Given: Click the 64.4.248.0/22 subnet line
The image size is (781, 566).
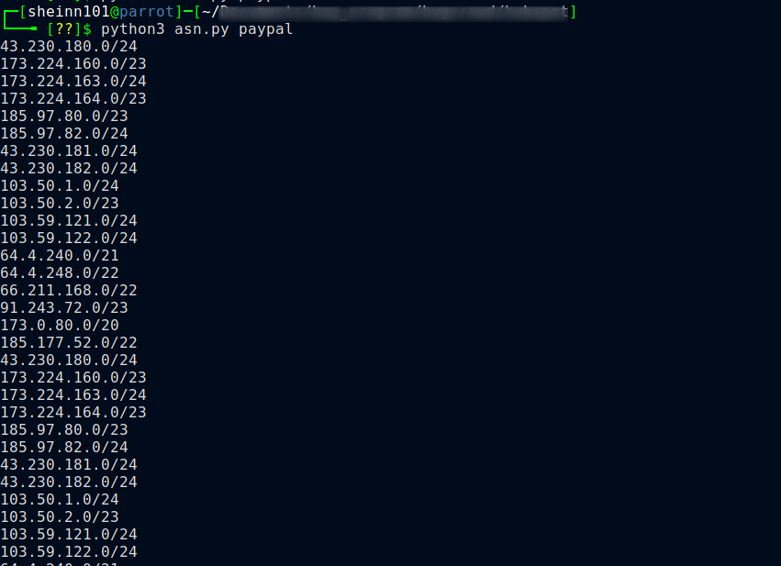Looking at the screenshot, I should 60,272.
